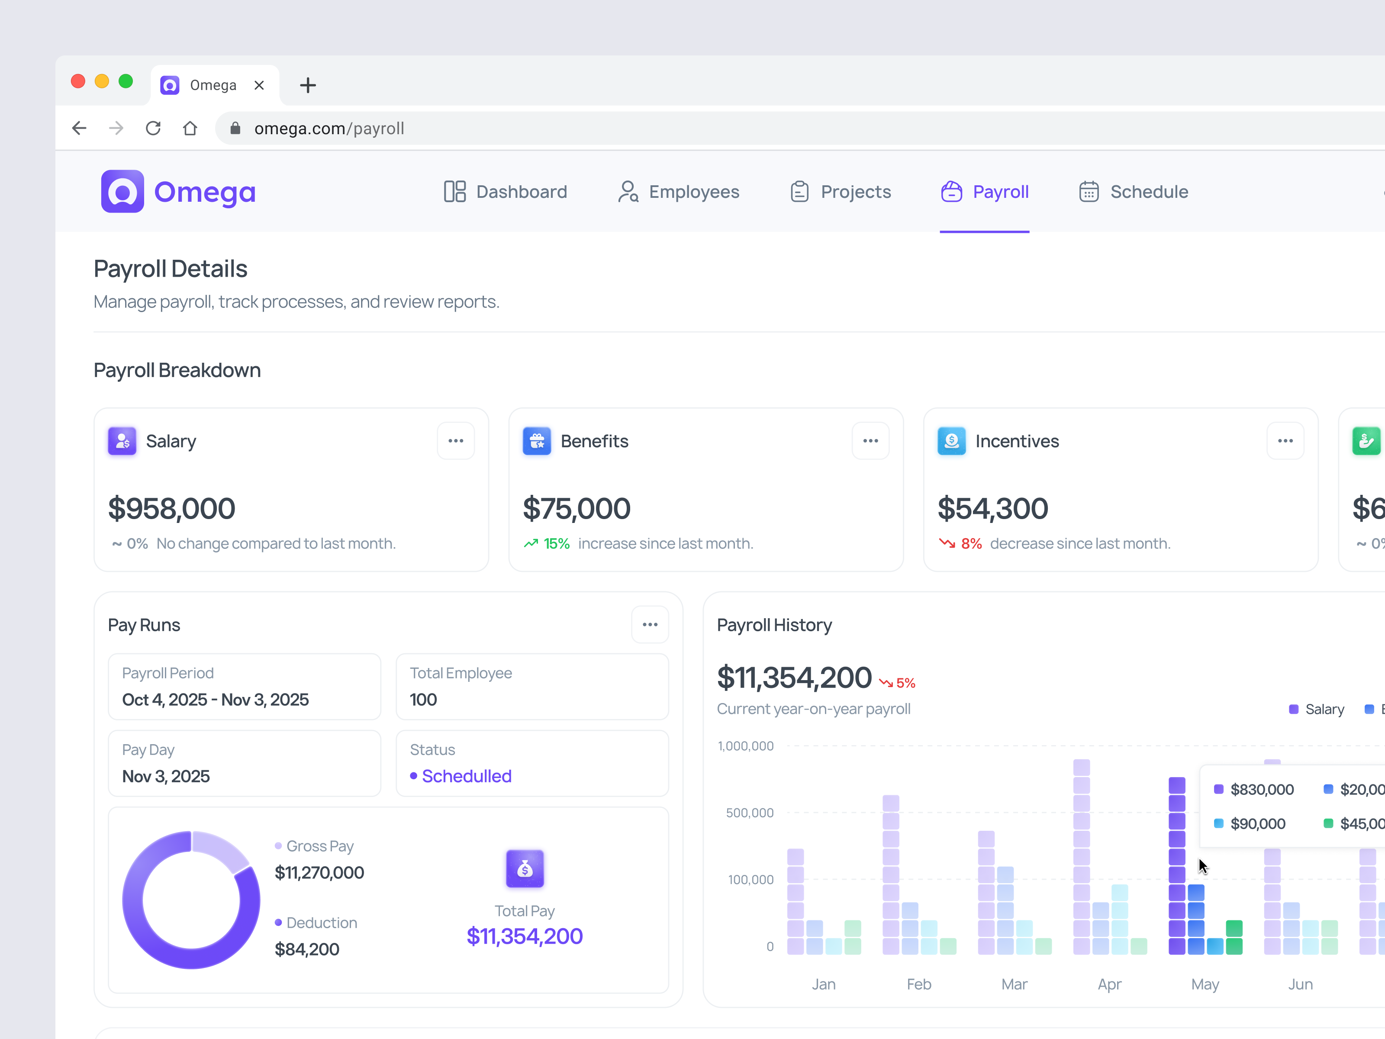This screenshot has height=1039, width=1385.
Task: Reload the page with the refresh icon
Action: point(153,128)
